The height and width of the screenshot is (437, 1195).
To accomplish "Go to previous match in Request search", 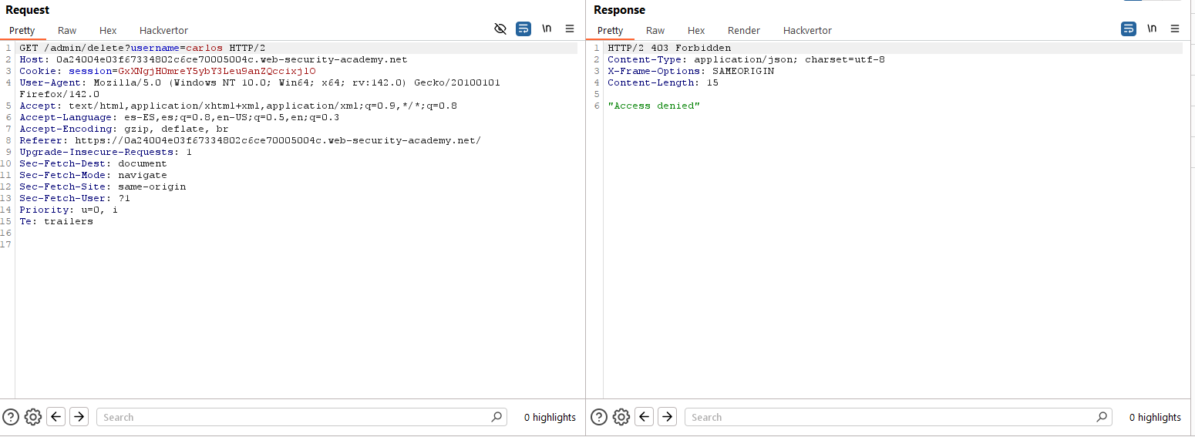I will (x=56, y=417).
